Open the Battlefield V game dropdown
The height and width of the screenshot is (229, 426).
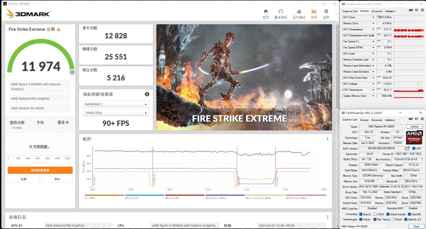(x=116, y=104)
